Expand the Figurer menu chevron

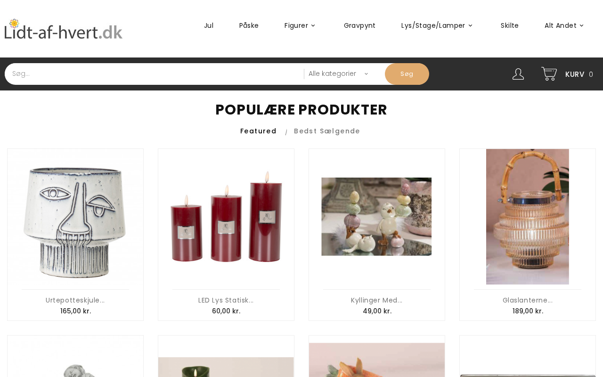coord(313,26)
